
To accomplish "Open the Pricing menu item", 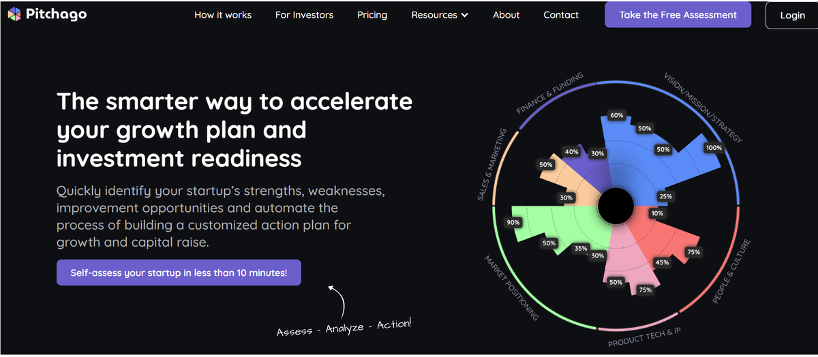I will (372, 15).
